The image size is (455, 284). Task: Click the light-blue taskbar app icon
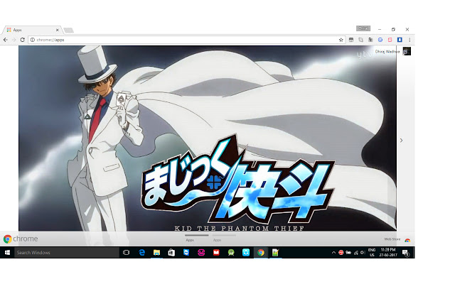[x=246, y=253]
